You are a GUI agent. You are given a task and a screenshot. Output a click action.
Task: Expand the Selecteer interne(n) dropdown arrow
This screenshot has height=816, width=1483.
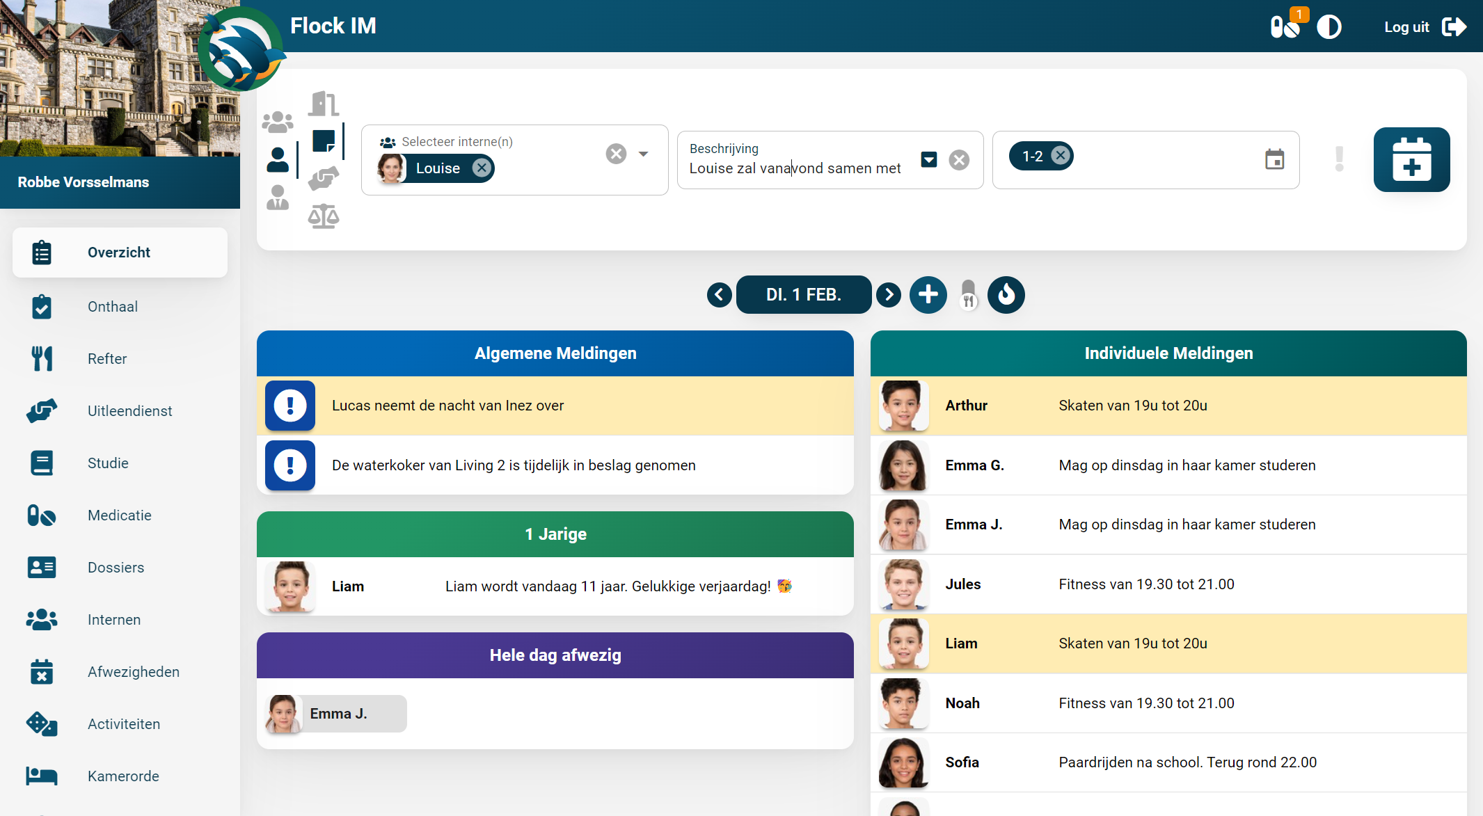[x=644, y=154]
